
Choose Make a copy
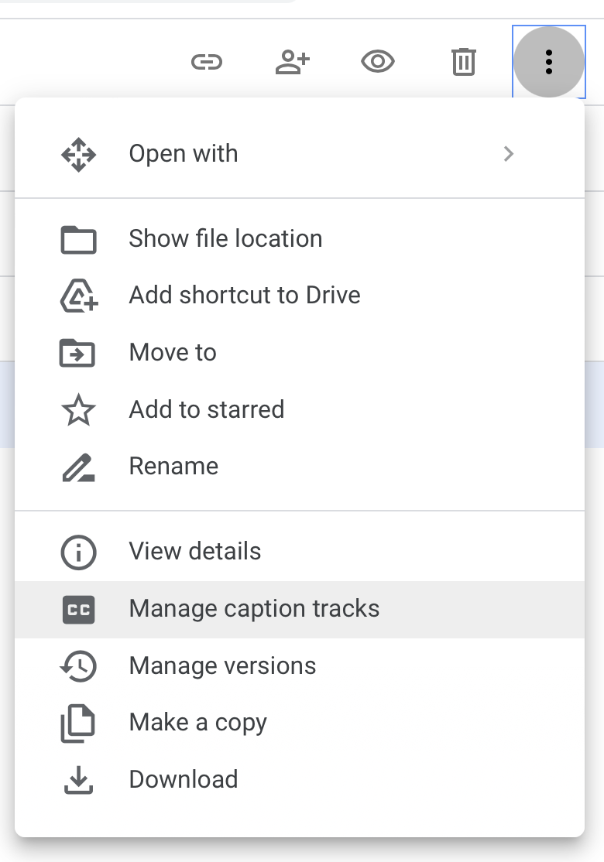tap(197, 723)
